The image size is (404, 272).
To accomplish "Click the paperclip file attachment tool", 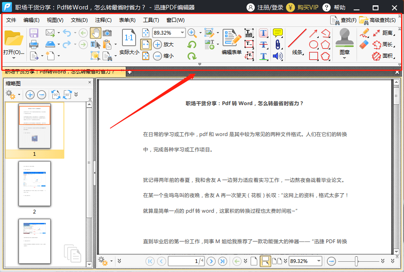I will point(278,45).
